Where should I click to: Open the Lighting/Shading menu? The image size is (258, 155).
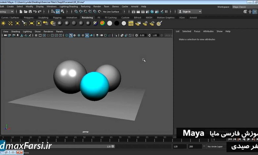(x=68, y=6)
